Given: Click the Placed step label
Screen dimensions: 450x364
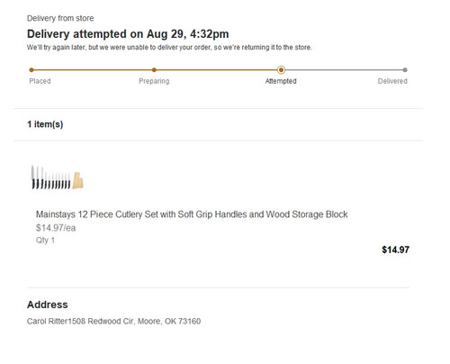Looking at the screenshot, I should (40, 81).
